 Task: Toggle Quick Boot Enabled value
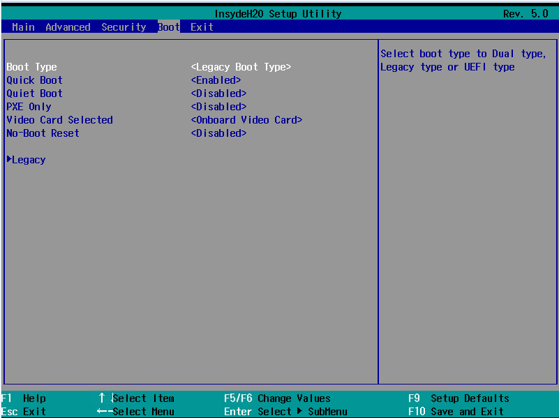(x=216, y=80)
